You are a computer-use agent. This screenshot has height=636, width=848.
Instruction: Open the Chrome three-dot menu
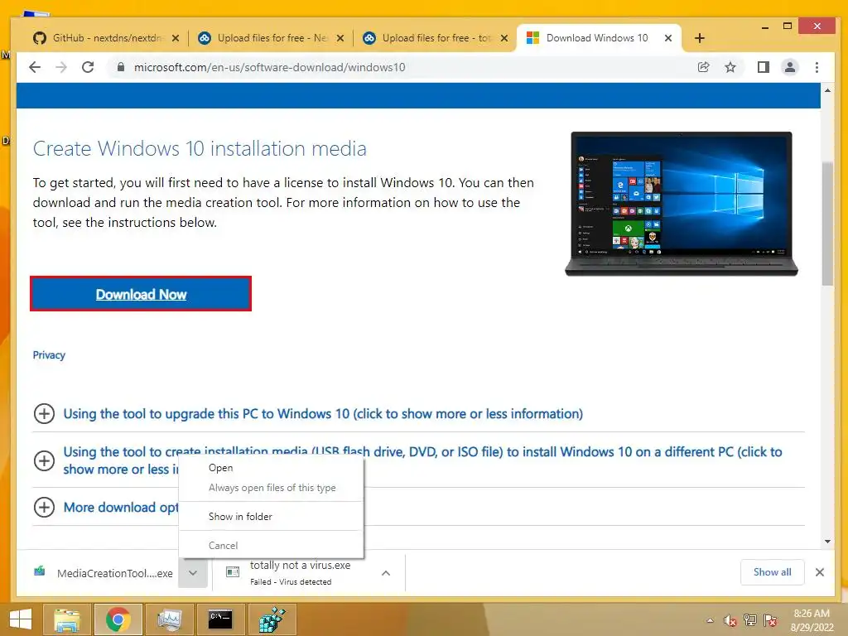pyautogui.click(x=817, y=67)
